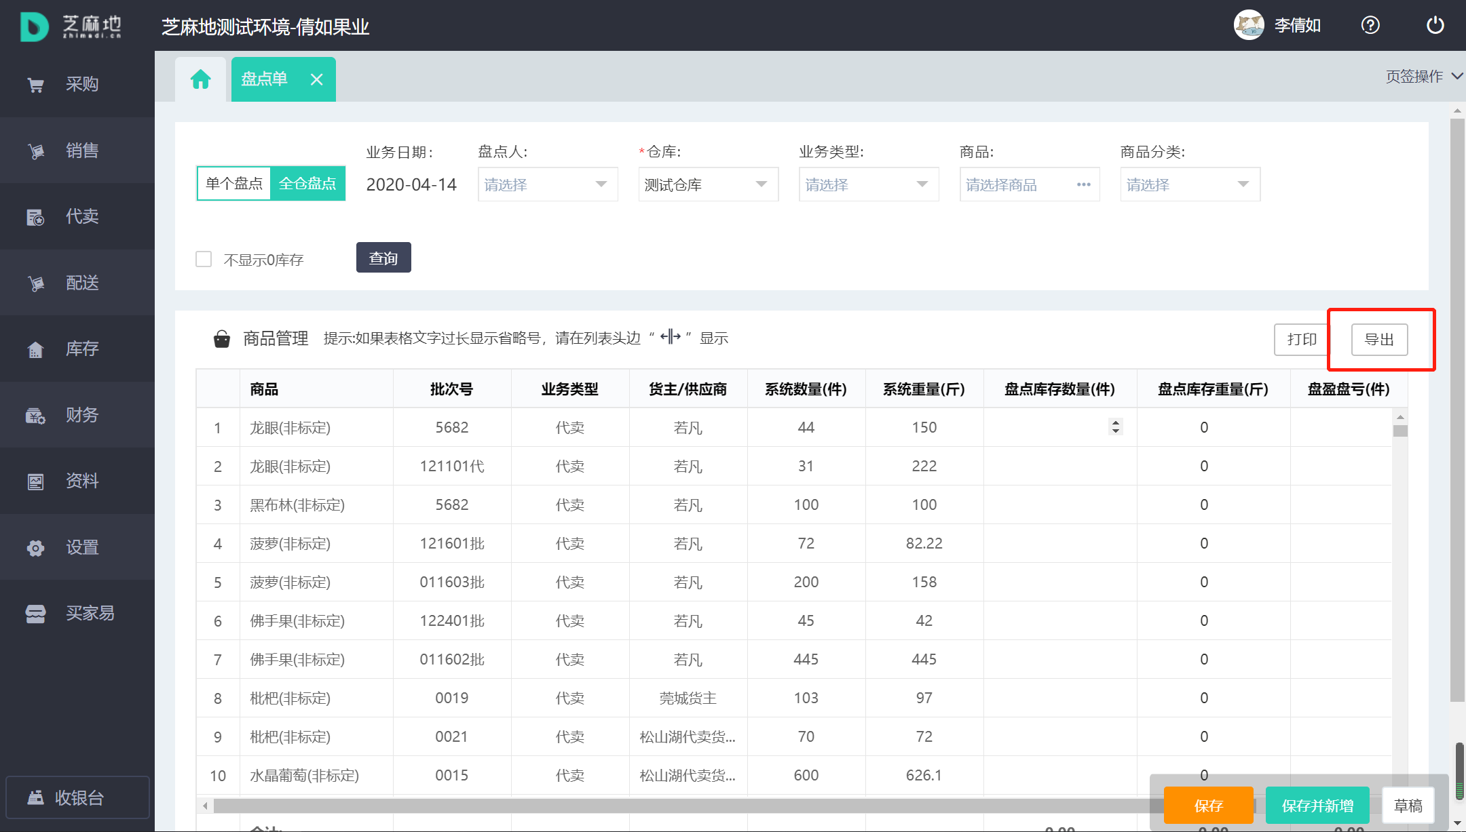
Task: Click the home tab icon
Action: click(x=201, y=79)
